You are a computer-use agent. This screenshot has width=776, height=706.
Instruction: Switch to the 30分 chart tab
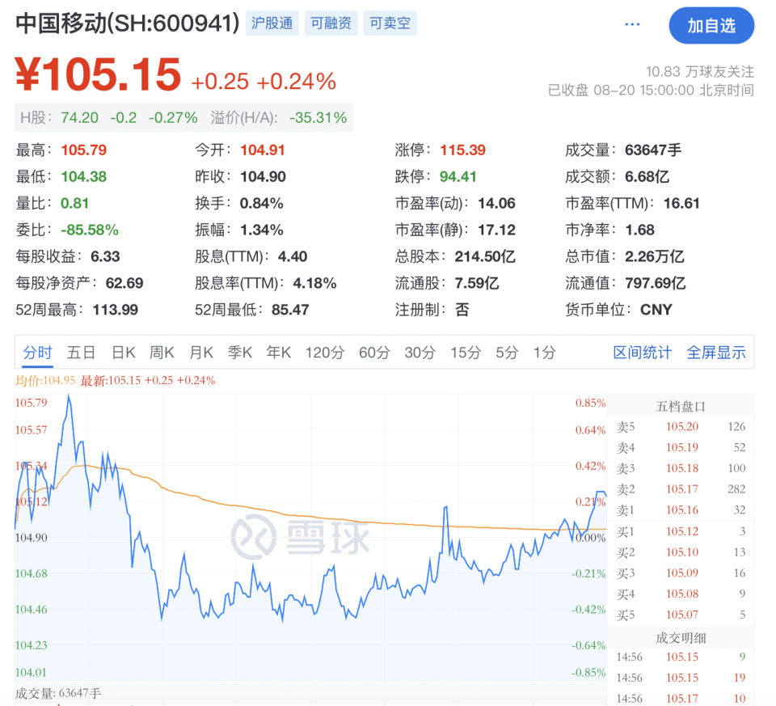coord(420,353)
